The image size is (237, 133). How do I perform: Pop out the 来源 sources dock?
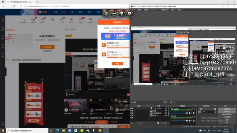click(168, 106)
